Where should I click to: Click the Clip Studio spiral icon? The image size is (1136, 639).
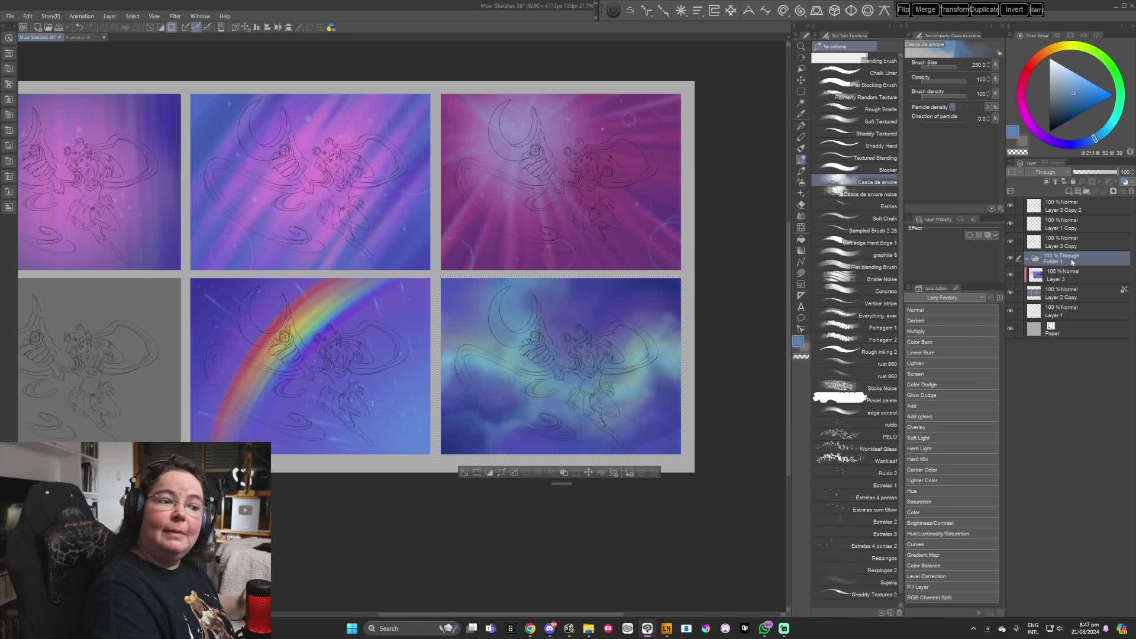pos(23,27)
